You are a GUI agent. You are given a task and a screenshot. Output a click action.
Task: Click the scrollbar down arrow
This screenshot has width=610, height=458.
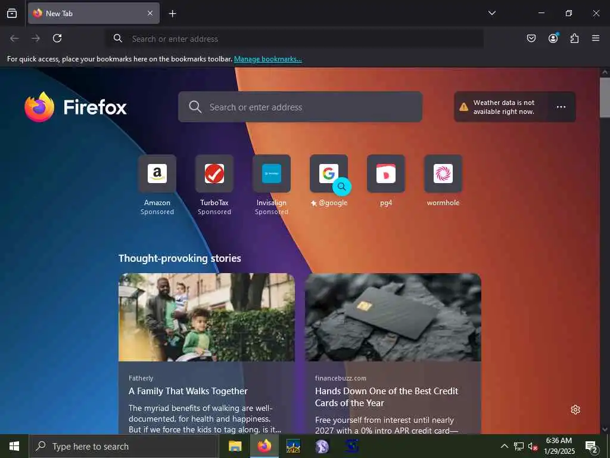(x=605, y=429)
